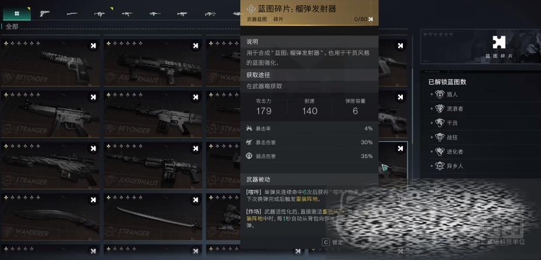Screen dimensions: 541x260
Task: Open the Juggernaut shotgun blueprint card
Action: point(153,63)
